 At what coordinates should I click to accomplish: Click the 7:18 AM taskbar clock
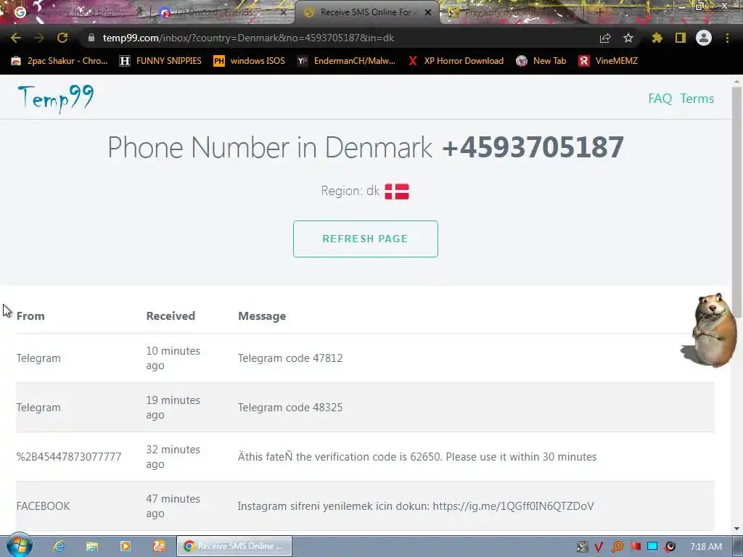coord(706,547)
